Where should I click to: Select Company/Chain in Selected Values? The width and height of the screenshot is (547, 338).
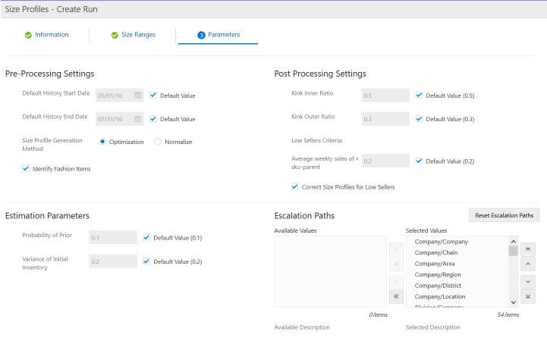pos(436,252)
